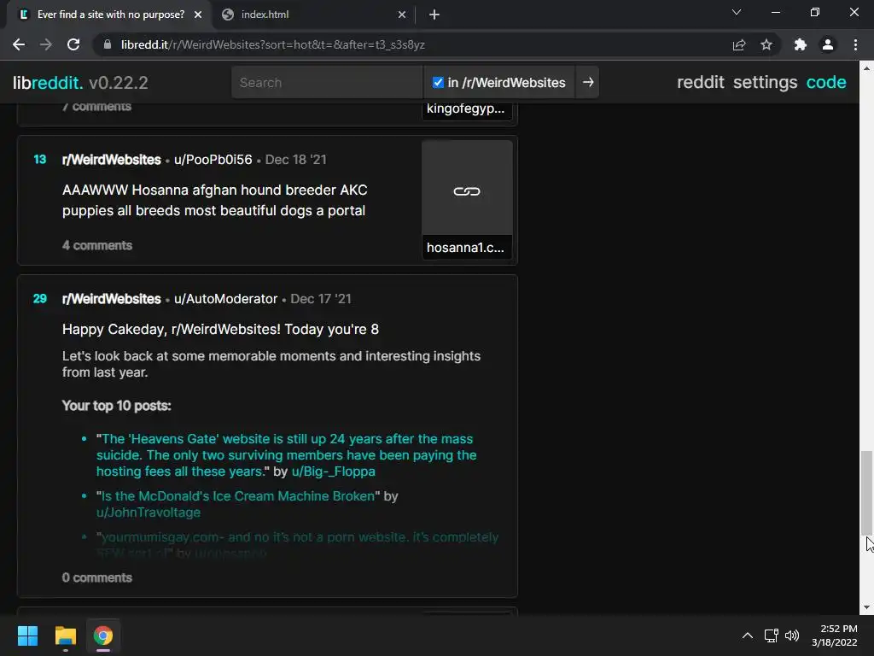Share this page icon in address bar
The width and height of the screenshot is (874, 656).
tap(739, 44)
